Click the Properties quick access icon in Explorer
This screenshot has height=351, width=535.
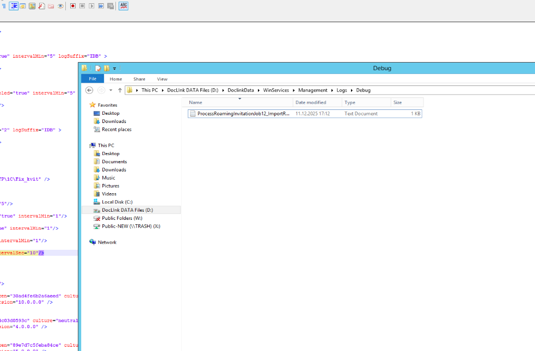click(x=99, y=68)
